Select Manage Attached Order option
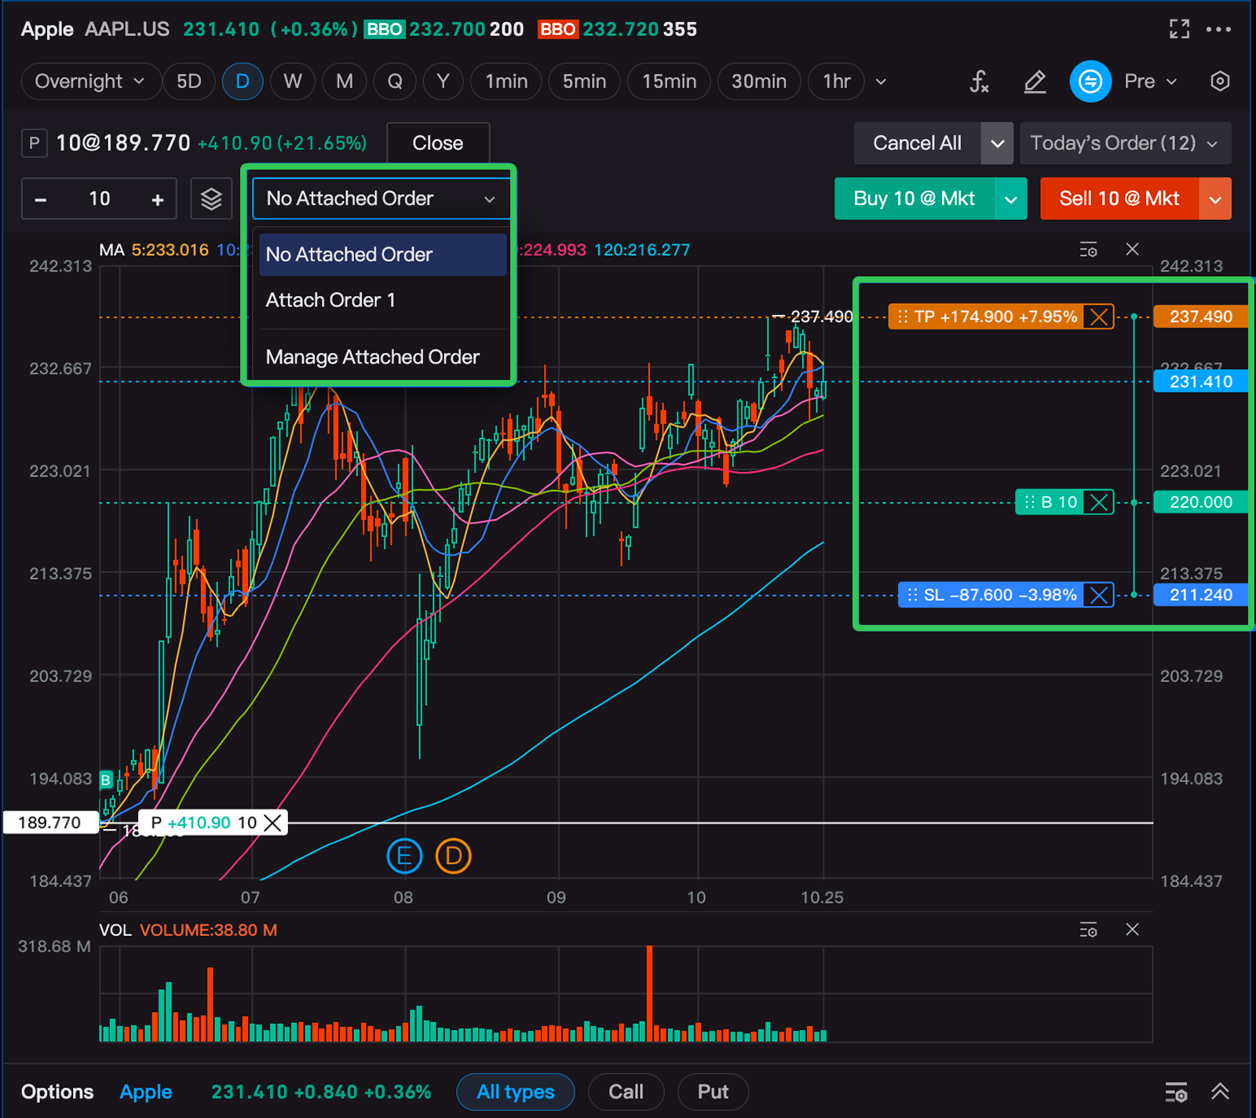 click(x=372, y=357)
